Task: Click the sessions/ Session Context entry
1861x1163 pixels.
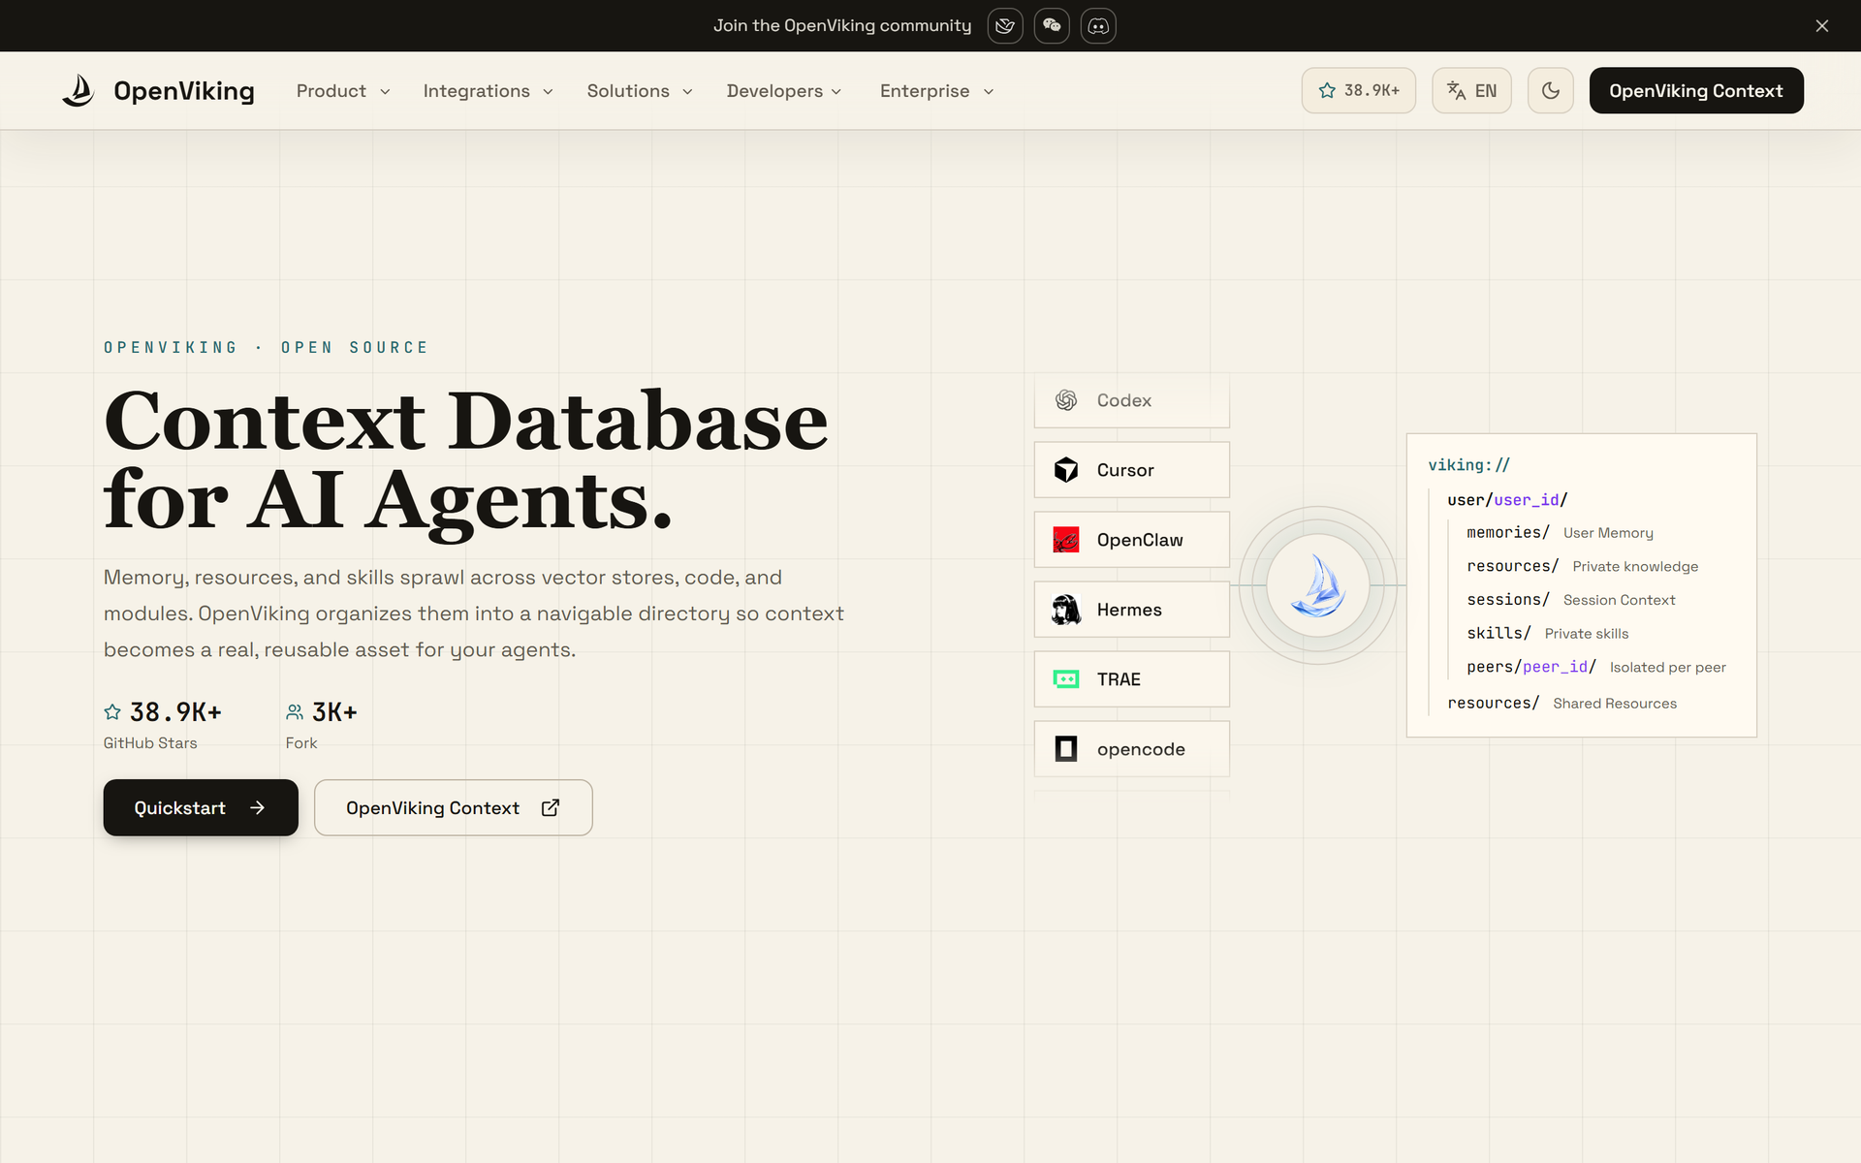Action: 1571,600
